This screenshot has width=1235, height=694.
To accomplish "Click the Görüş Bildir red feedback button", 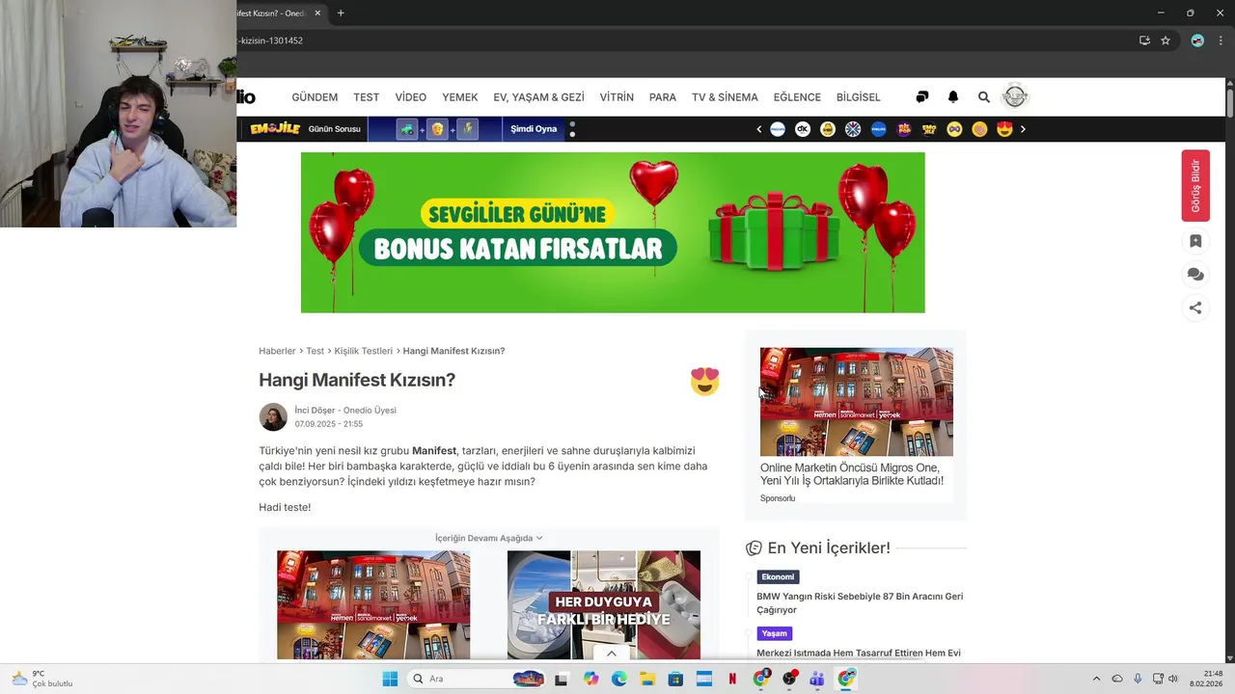I will (1195, 186).
